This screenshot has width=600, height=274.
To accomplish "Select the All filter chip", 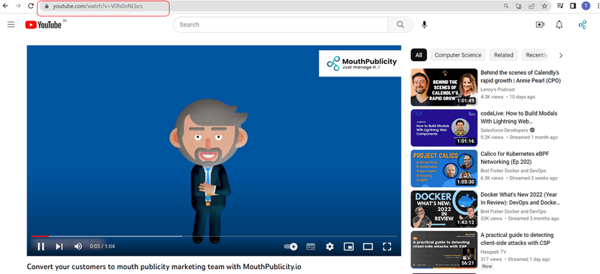I will 418,55.
